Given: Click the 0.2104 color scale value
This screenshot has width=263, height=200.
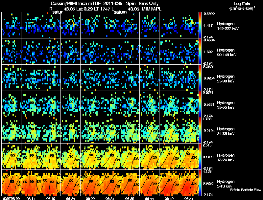Looking at the screenshot, I should [209, 131].
